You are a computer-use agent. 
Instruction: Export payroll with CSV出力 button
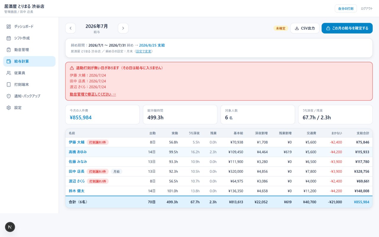305,28
